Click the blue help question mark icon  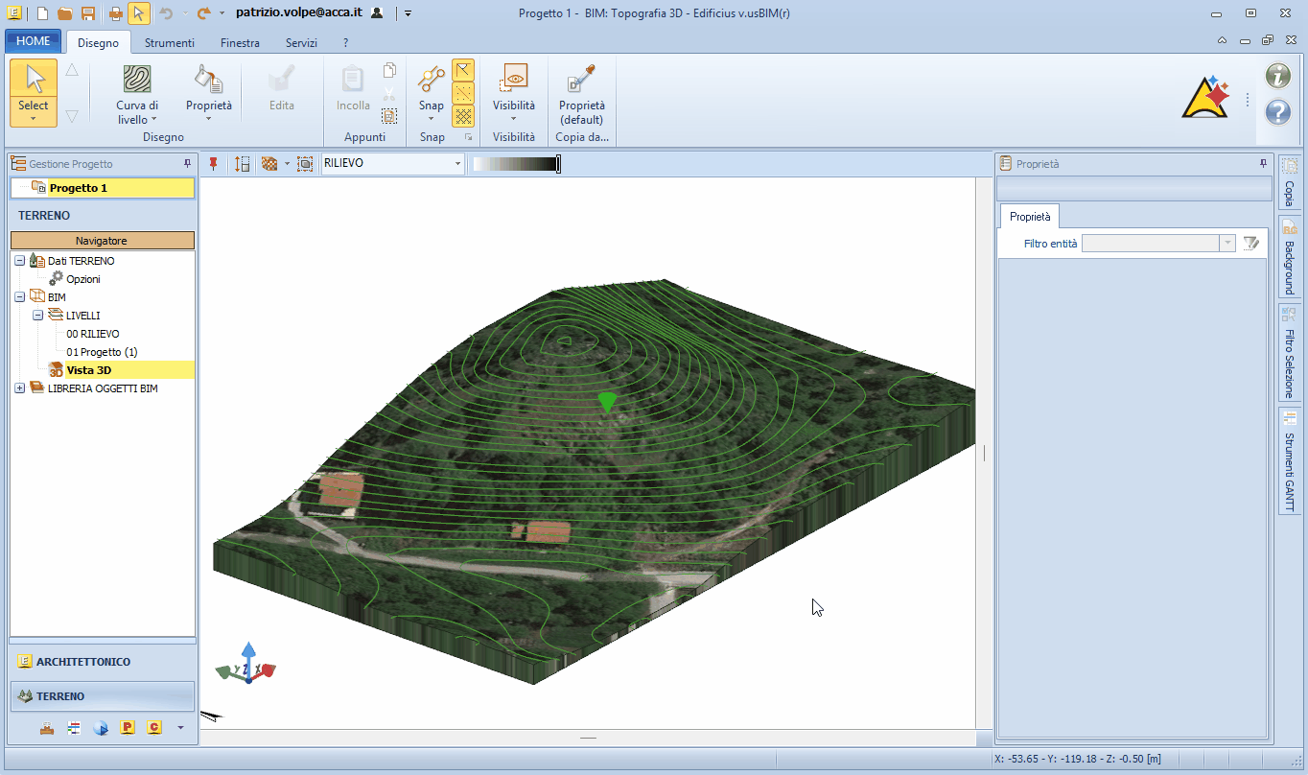(x=1277, y=112)
